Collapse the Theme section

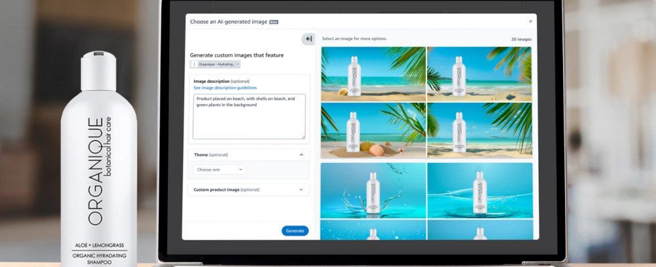click(x=301, y=155)
